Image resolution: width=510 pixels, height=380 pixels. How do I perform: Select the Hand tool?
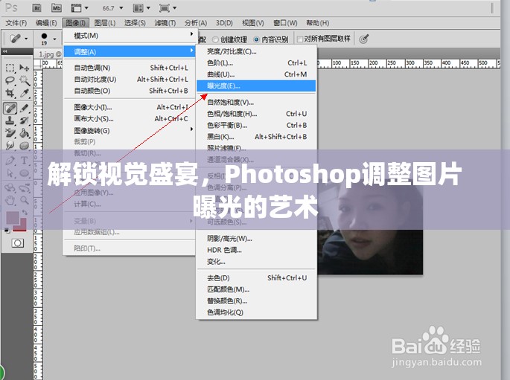10,200
